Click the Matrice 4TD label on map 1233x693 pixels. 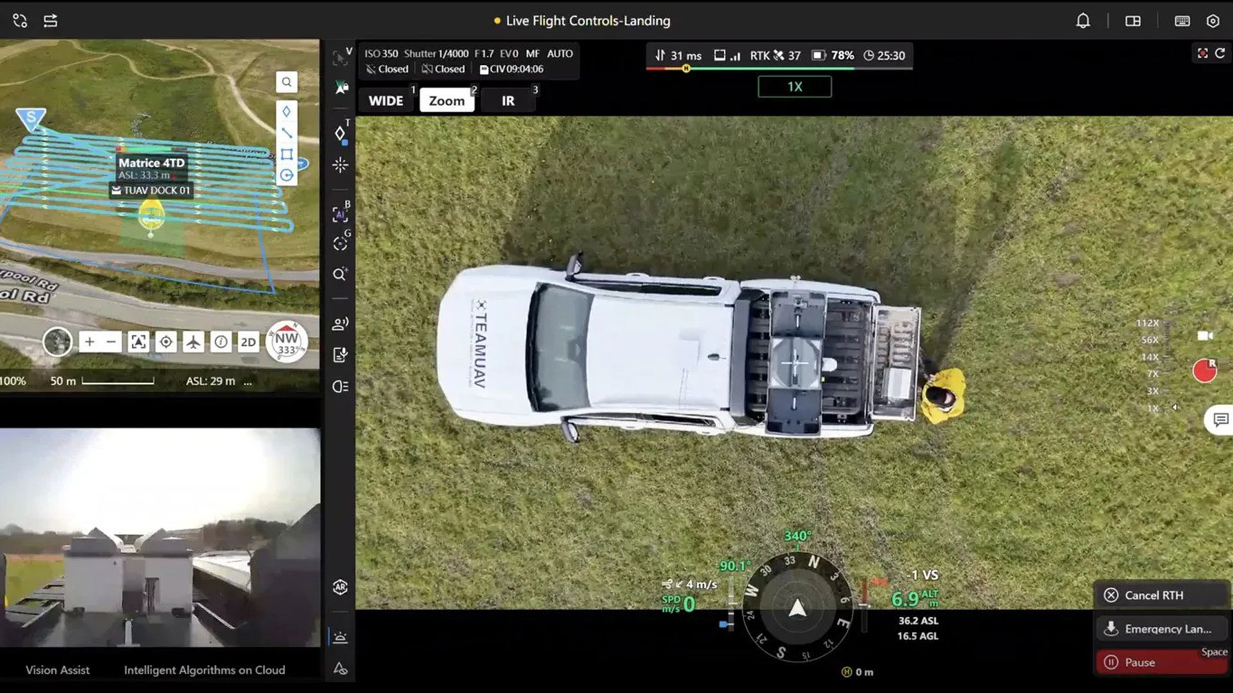click(x=152, y=163)
